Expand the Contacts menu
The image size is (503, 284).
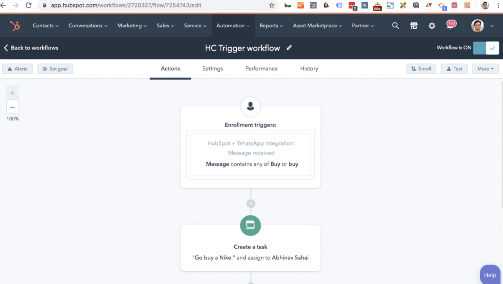tap(45, 26)
